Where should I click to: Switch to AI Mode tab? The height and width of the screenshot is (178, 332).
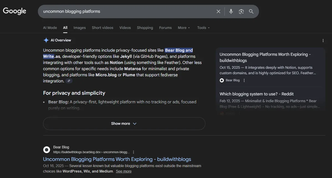pos(50,28)
